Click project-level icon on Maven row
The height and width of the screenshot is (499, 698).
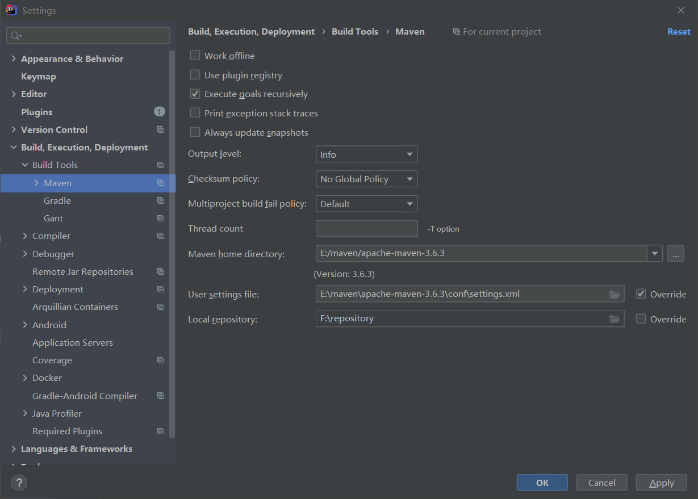pos(161,183)
